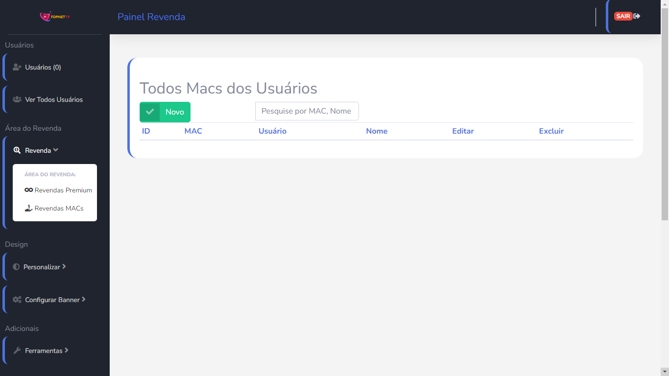Image resolution: width=669 pixels, height=376 pixels.
Task: Click the infinity icon beside Revendas Premium
Action: click(x=28, y=190)
